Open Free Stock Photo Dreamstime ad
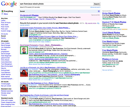This screenshot has height=107, width=130. click(110, 50)
